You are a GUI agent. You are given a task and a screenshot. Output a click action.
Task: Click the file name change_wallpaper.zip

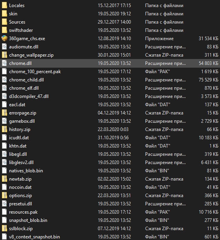tap(31, 55)
